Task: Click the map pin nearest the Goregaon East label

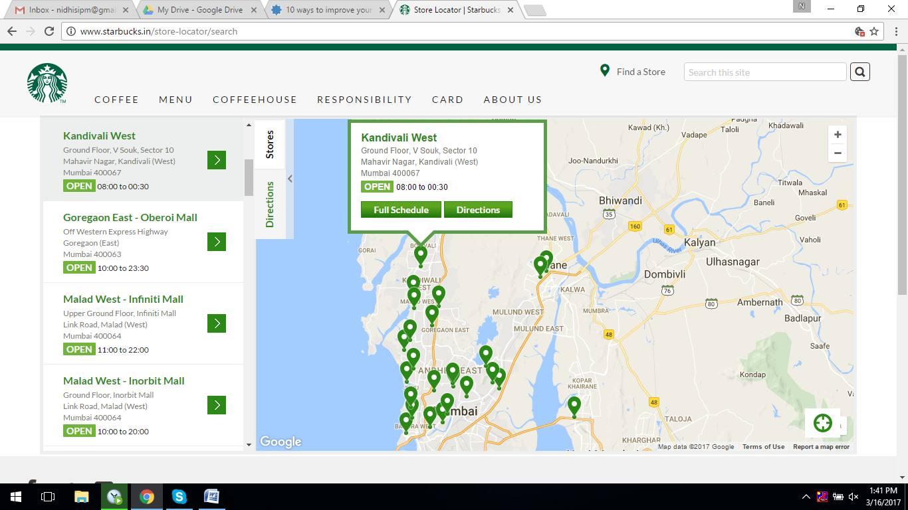Action: click(x=432, y=315)
